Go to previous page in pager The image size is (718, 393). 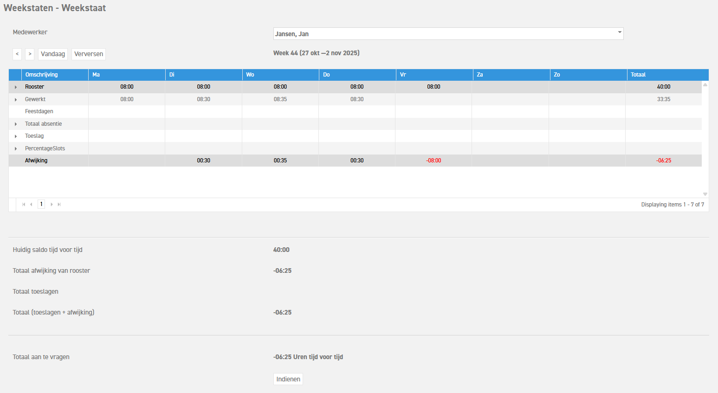click(31, 205)
